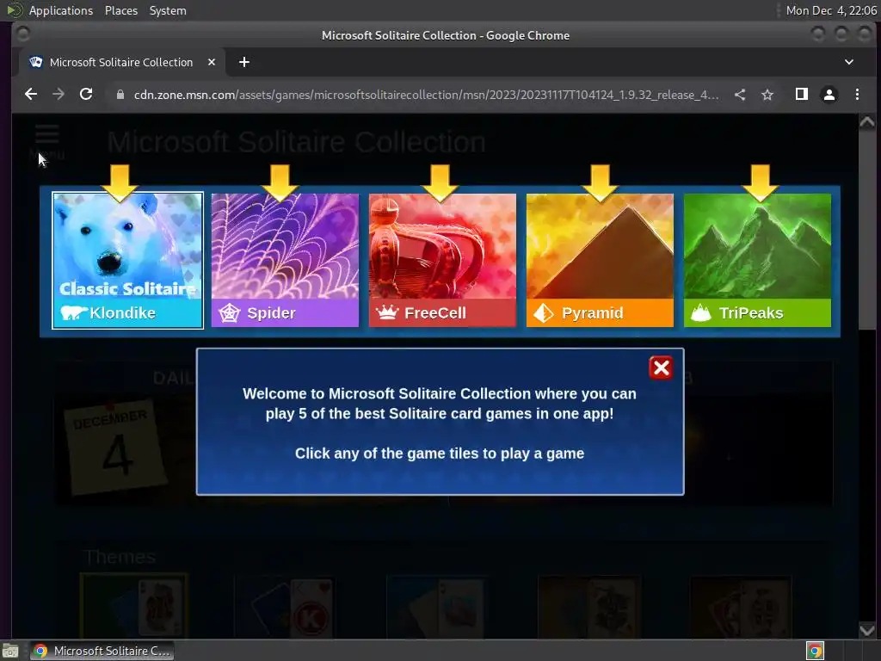Open Chrome side panel icon
Viewport: 881px width, 661px height.
pos(802,95)
